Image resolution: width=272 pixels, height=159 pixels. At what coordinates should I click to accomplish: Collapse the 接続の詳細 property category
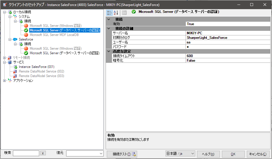click(x=109, y=29)
